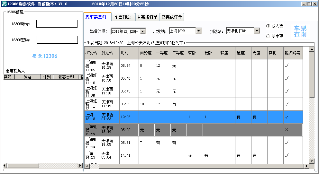Click the 一等座 column header

(x=163, y=53)
